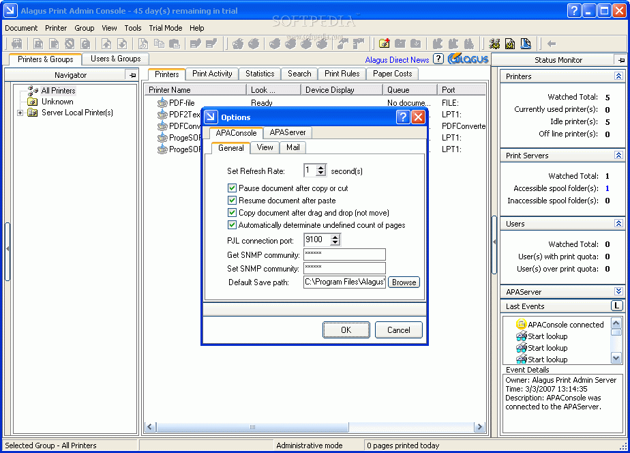Click the Printer Name column header
The height and width of the screenshot is (453, 630).
(195, 90)
